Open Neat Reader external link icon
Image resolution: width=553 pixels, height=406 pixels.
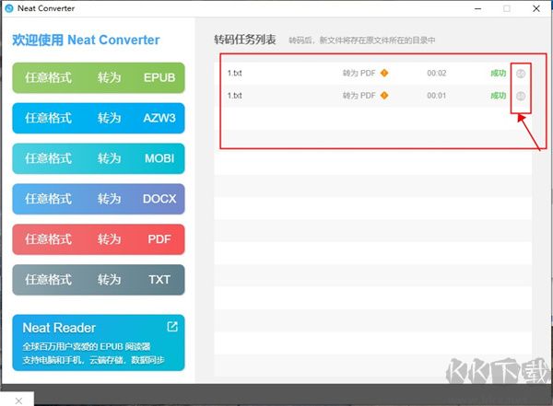172,327
